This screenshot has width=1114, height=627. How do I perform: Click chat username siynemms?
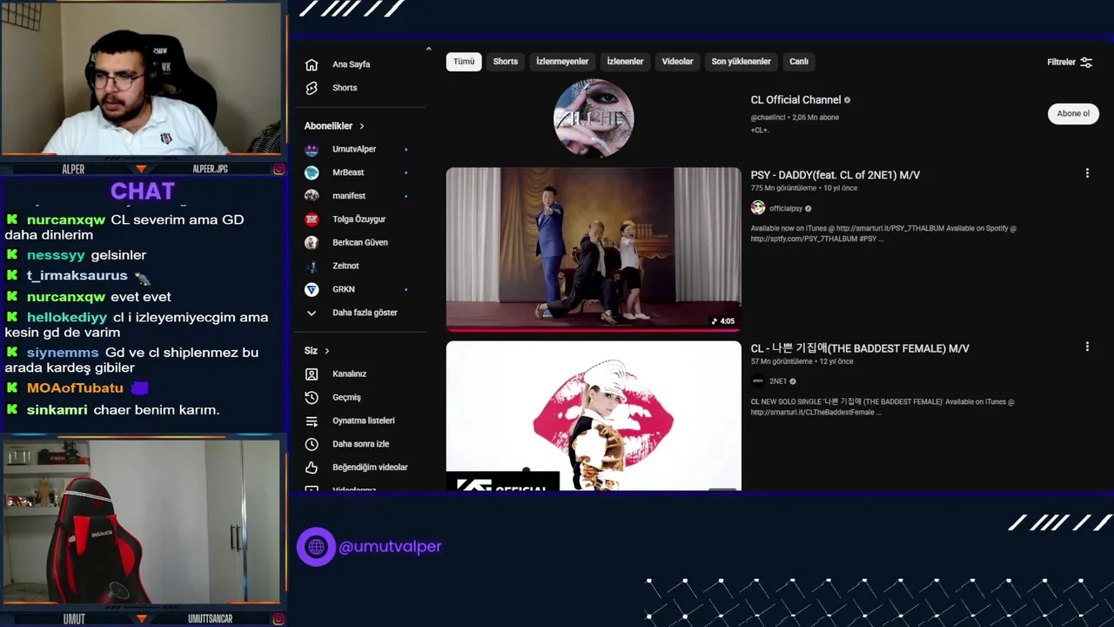pyautogui.click(x=63, y=353)
